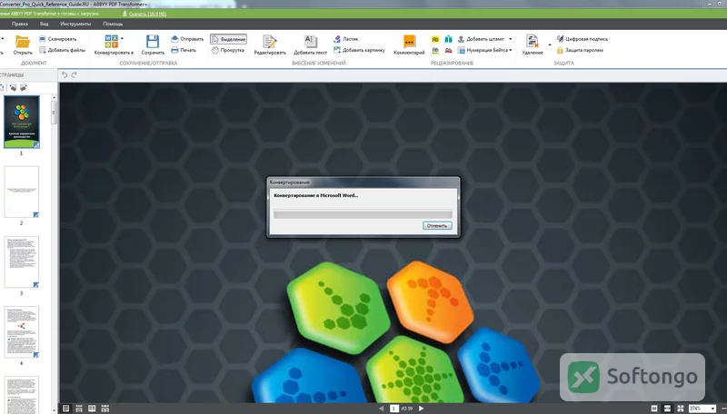The height and width of the screenshot is (414, 727).
Task: Expand the Добавить штамп dropdown arrow
Action: click(511, 39)
